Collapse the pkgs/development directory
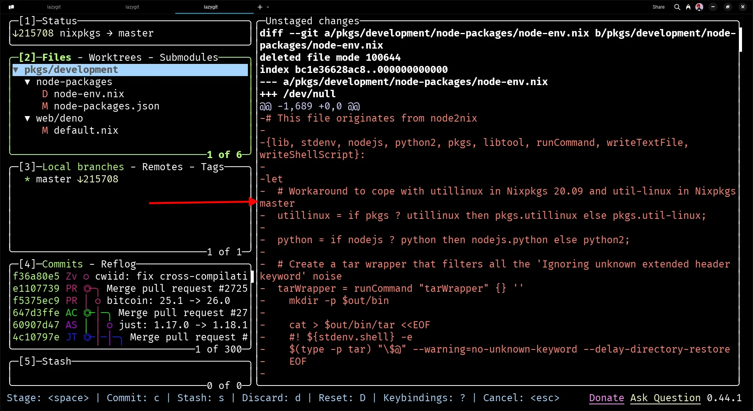The image size is (753, 411). pyautogui.click(x=16, y=70)
